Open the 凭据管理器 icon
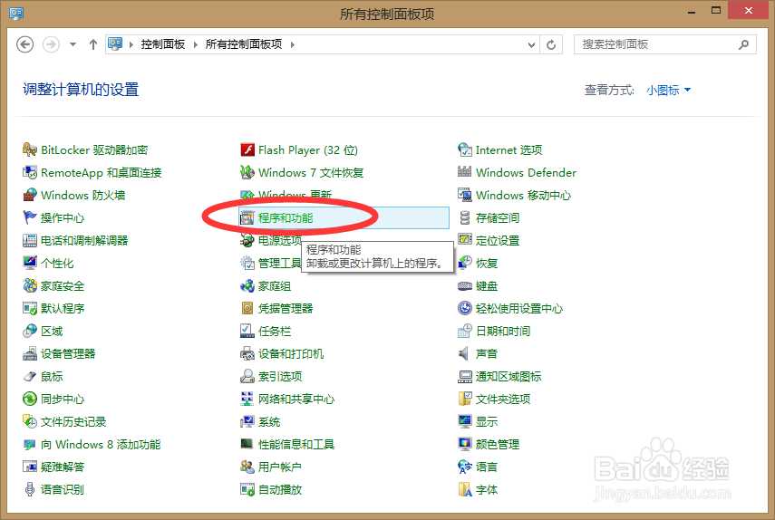 (x=247, y=308)
